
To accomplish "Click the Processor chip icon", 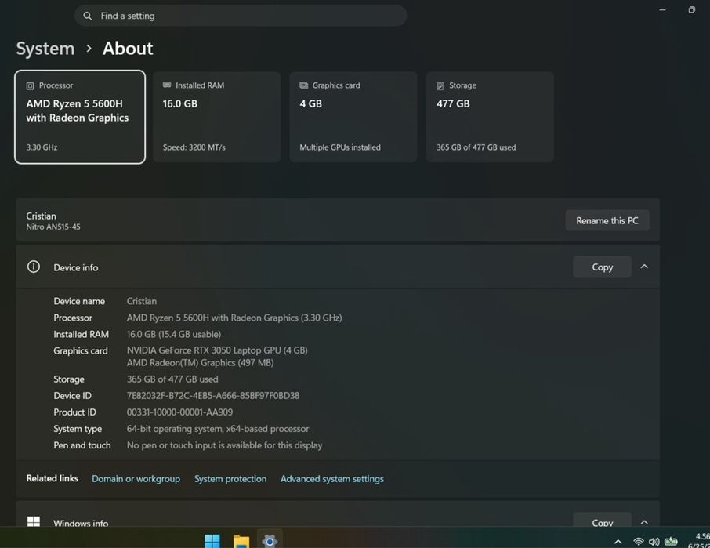I will click(x=31, y=85).
